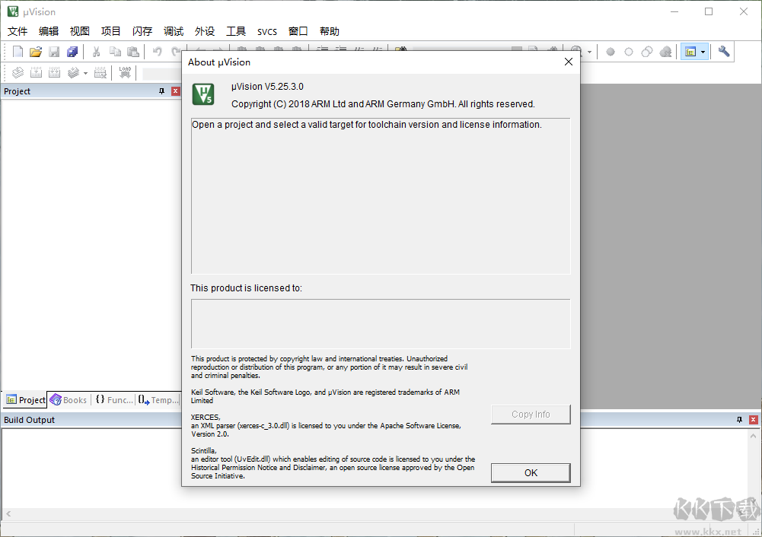Save the current file via floppy icon
This screenshot has height=537, width=762.
click(x=54, y=52)
